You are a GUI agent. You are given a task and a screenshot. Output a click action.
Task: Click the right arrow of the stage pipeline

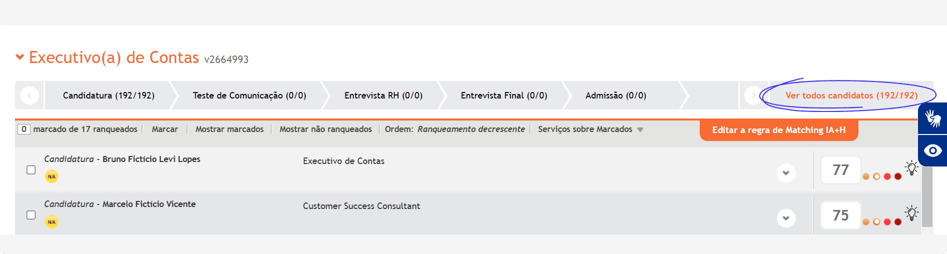(x=753, y=95)
